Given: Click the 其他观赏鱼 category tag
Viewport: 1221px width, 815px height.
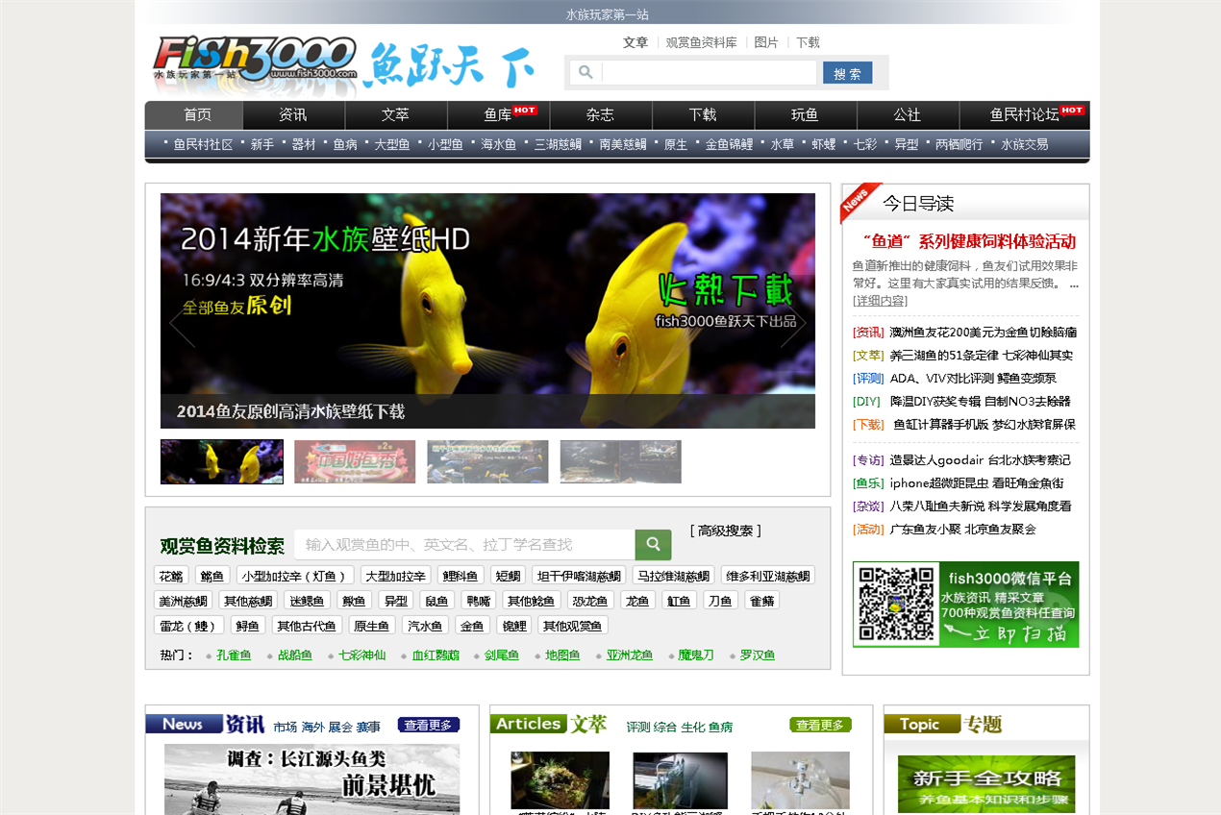Looking at the screenshot, I should pyautogui.click(x=572, y=626).
